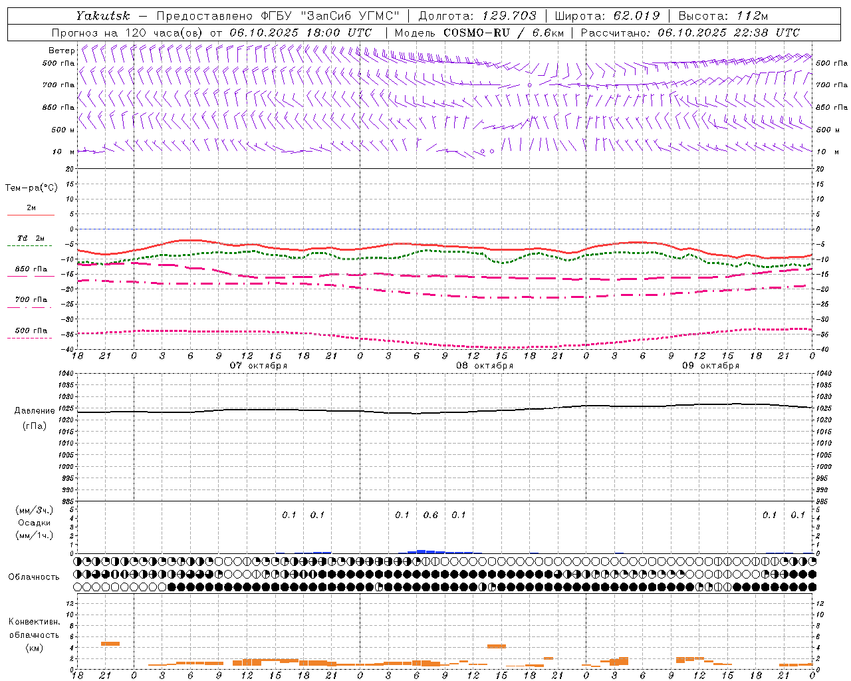The height and width of the screenshot is (681, 851).
Task: Select the 850 гПа temperature legend entry
Action: click(31, 272)
